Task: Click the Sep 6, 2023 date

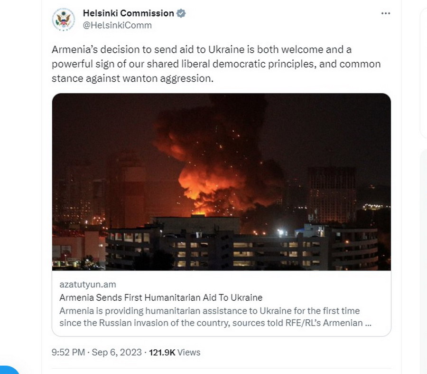Action: click(117, 352)
